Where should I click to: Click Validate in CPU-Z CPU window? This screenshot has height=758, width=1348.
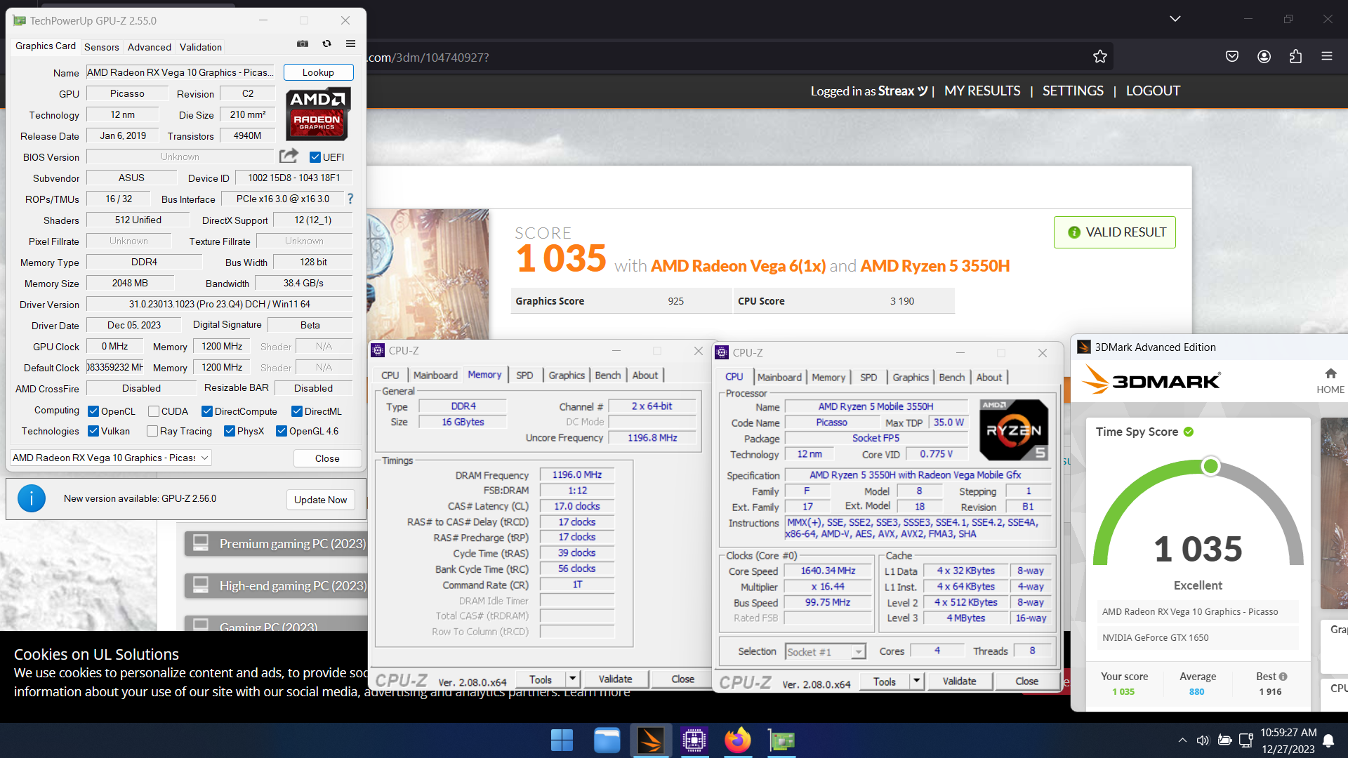point(959,681)
